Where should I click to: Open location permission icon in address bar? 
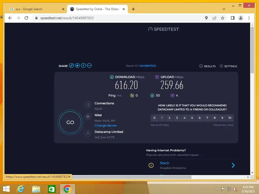coord(206,18)
